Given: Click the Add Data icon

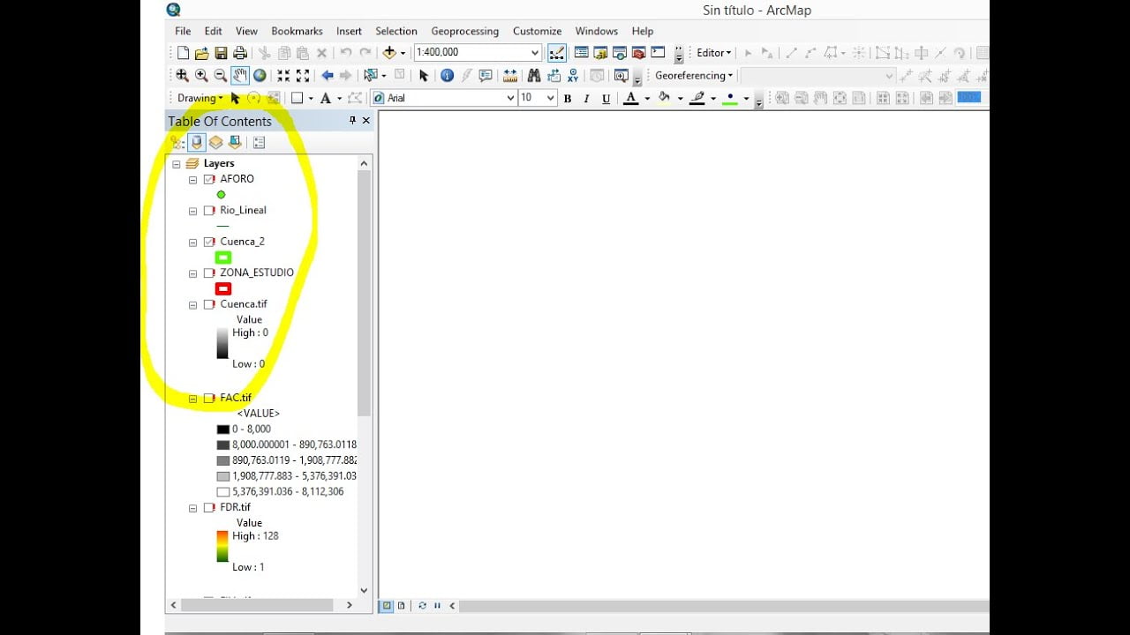Looking at the screenshot, I should point(389,53).
